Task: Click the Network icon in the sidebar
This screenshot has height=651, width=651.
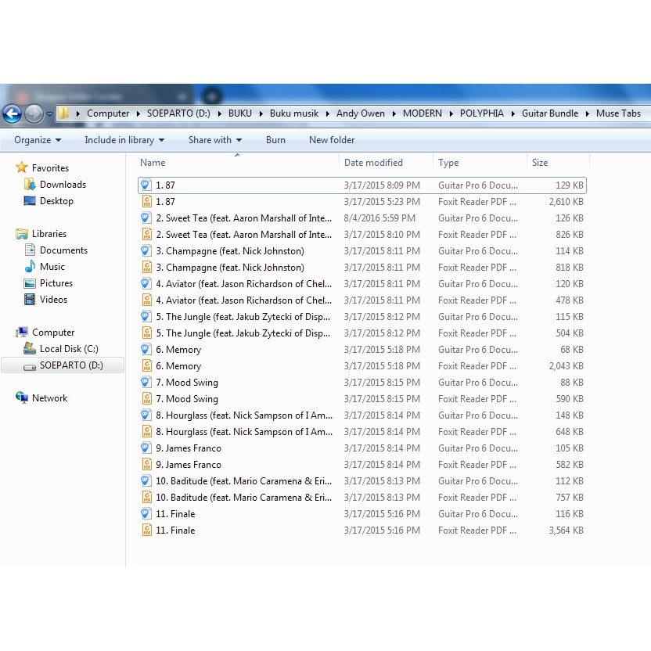Action: [22, 398]
